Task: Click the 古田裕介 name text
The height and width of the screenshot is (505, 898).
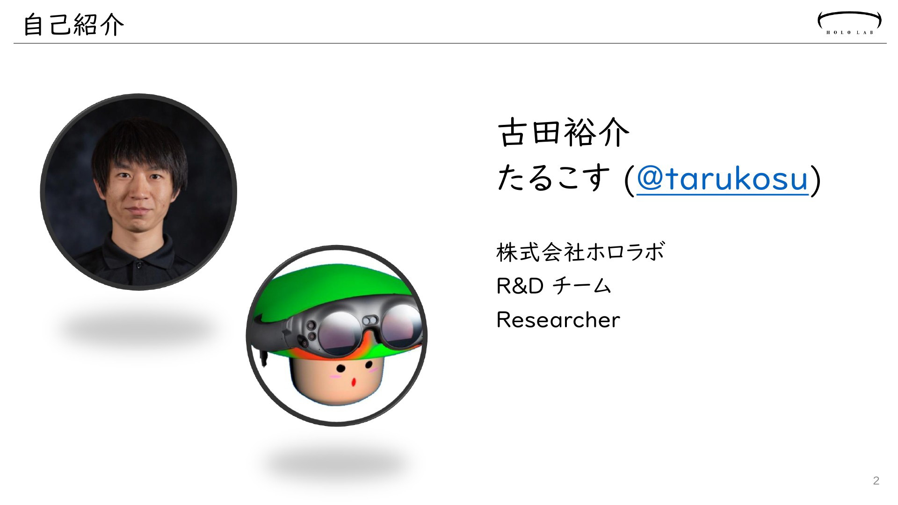Action: point(563,132)
